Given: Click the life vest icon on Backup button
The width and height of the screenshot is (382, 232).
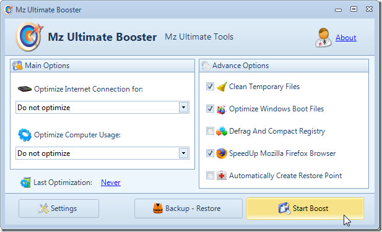Looking at the screenshot, I should point(158,208).
